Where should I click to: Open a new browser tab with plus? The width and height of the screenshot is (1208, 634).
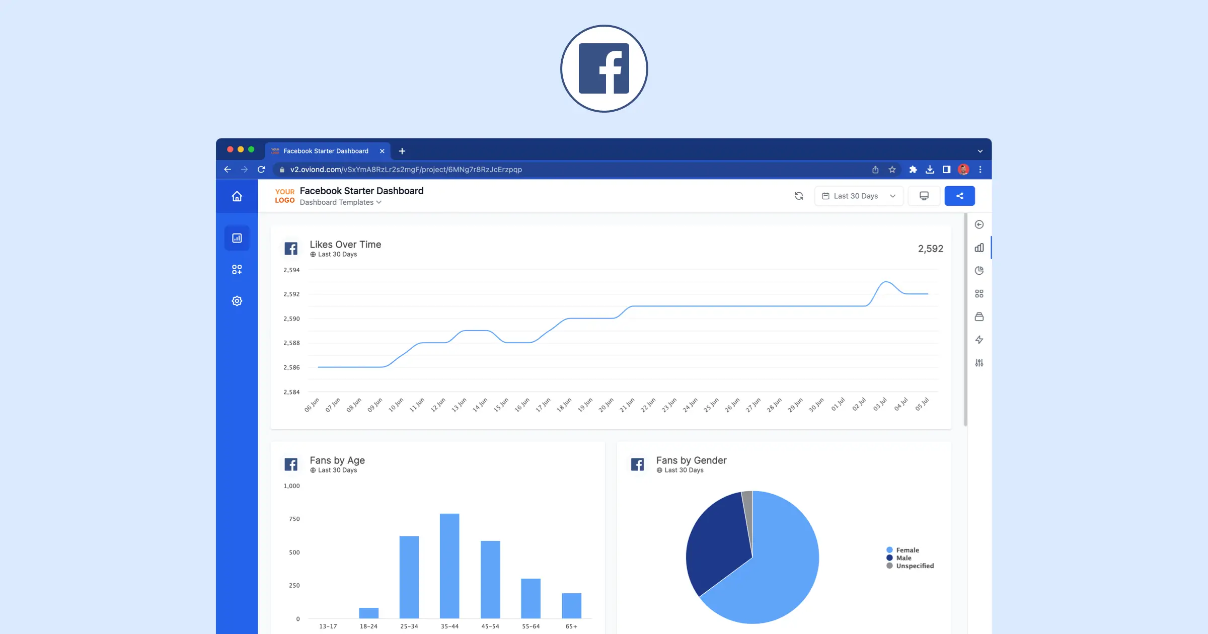402,151
